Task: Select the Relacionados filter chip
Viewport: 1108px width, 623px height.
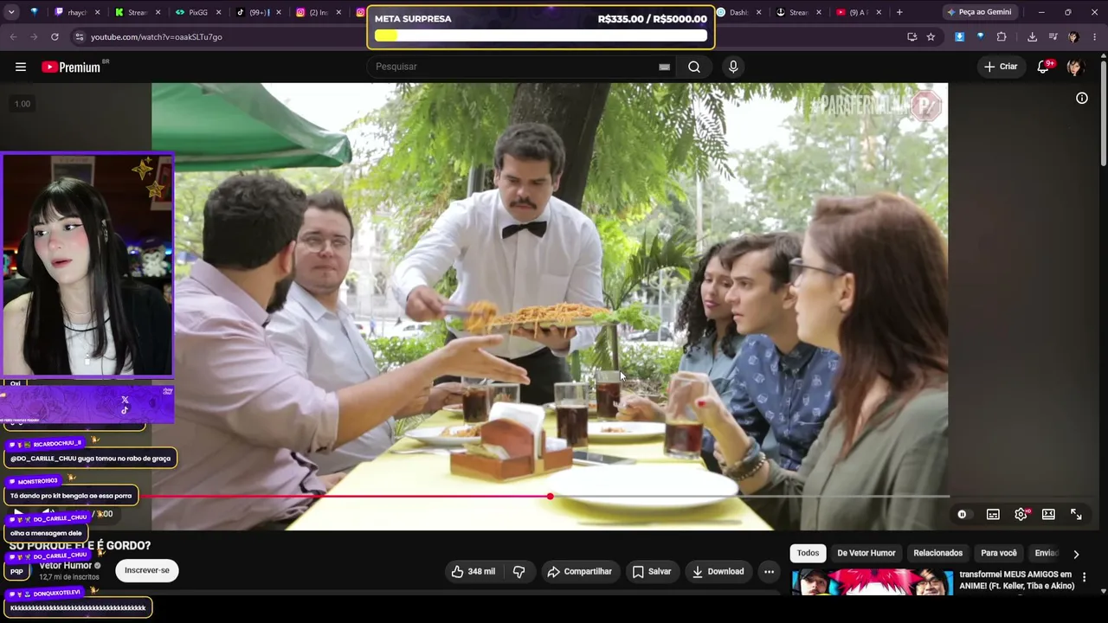Action: point(938,553)
